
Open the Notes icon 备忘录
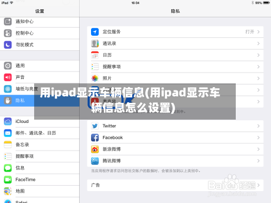8,145
